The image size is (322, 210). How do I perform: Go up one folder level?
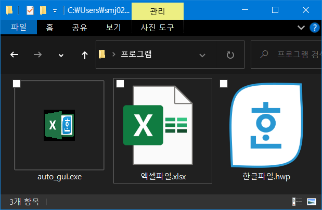click(x=85, y=55)
